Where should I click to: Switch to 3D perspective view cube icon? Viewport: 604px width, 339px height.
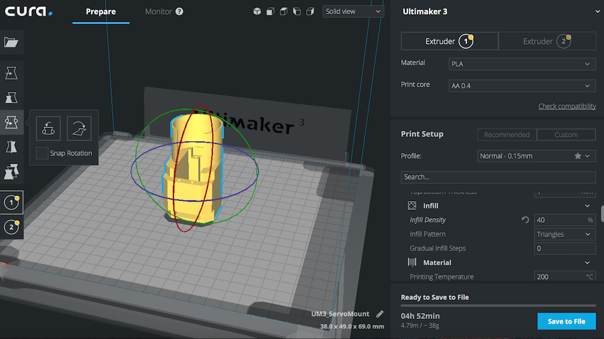pos(257,12)
